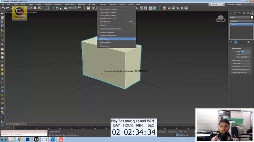Open the Create tab in the command panel
This screenshot has width=254, height=142.
coord(231,13)
